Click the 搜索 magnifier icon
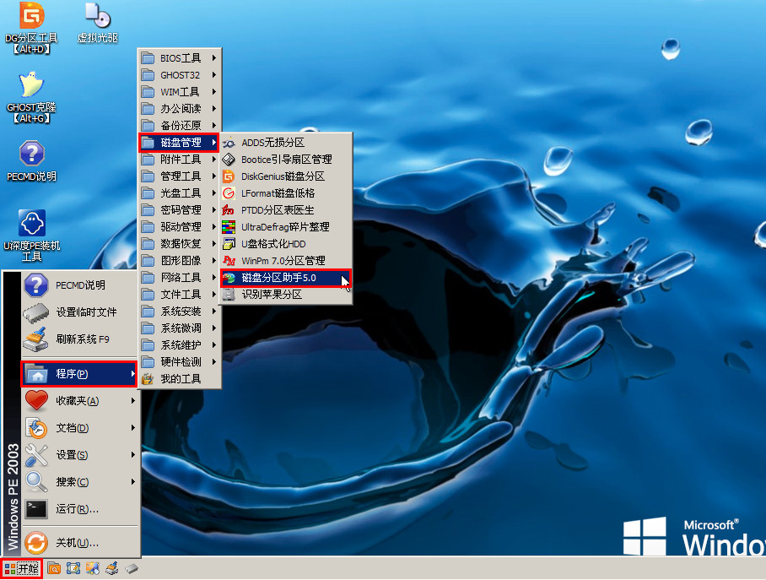766x580 pixels. pos(36,482)
